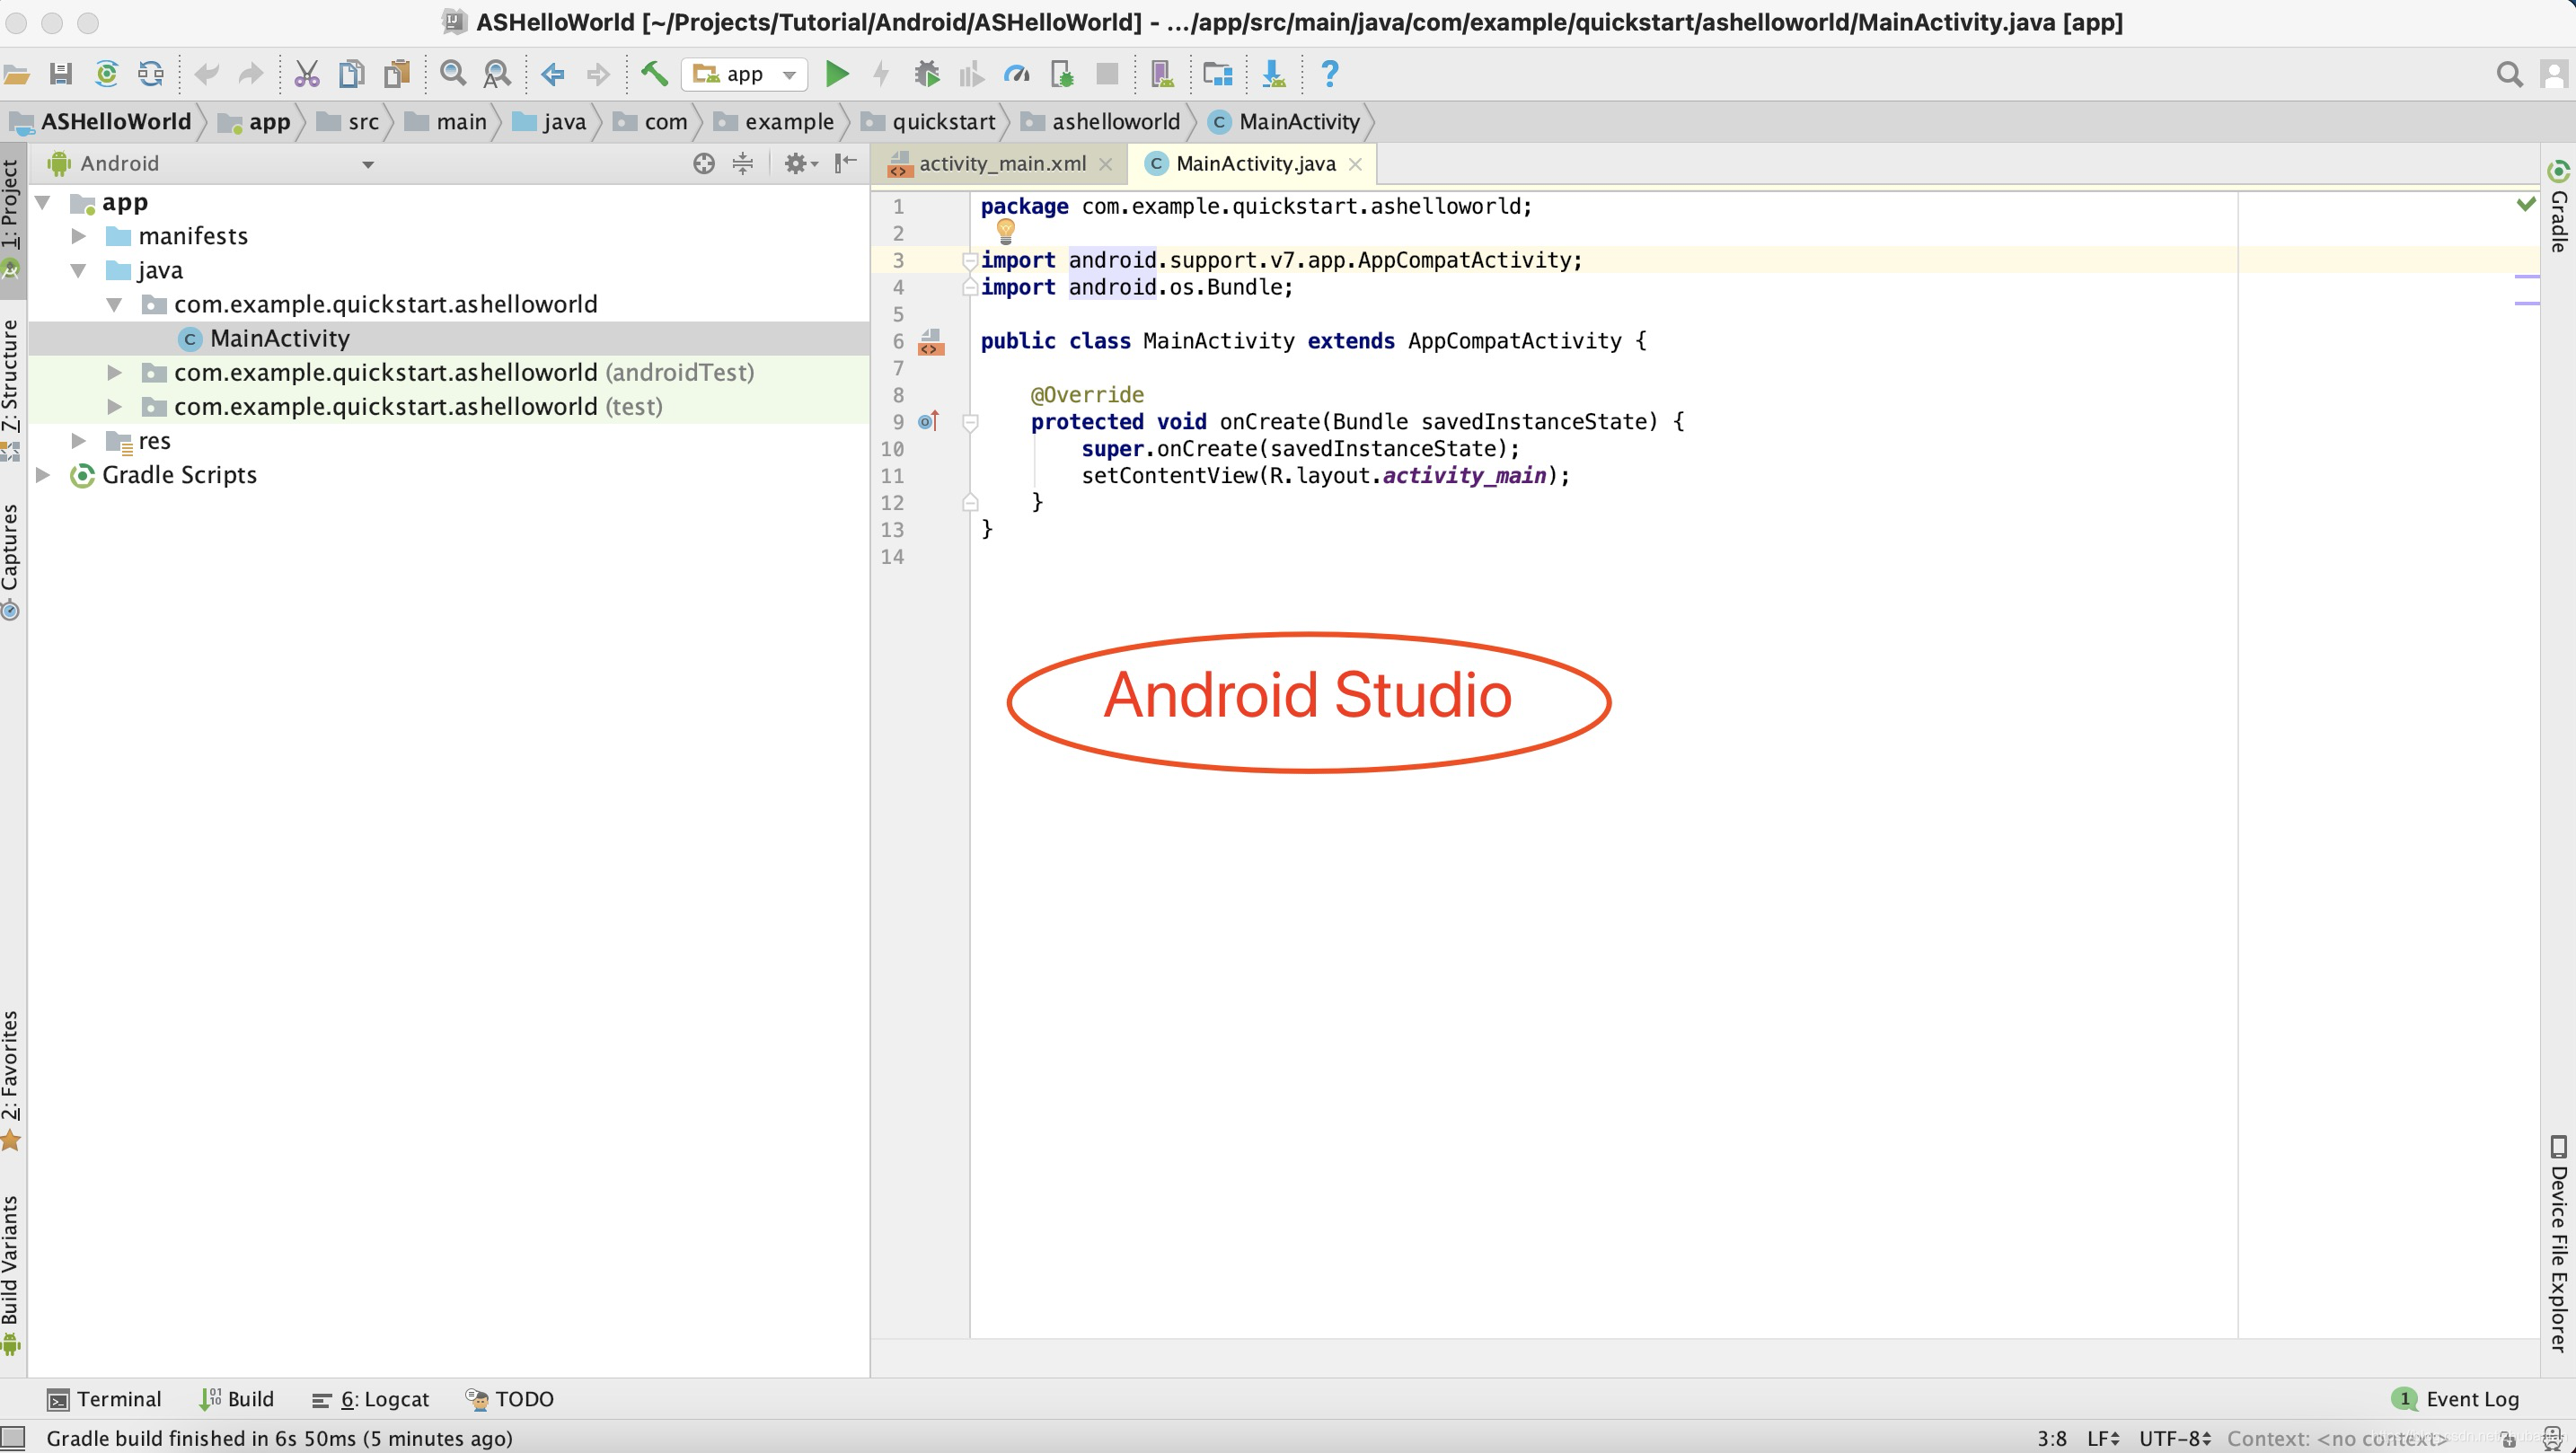Collapse the java folder
The image size is (2576, 1453).
click(78, 270)
